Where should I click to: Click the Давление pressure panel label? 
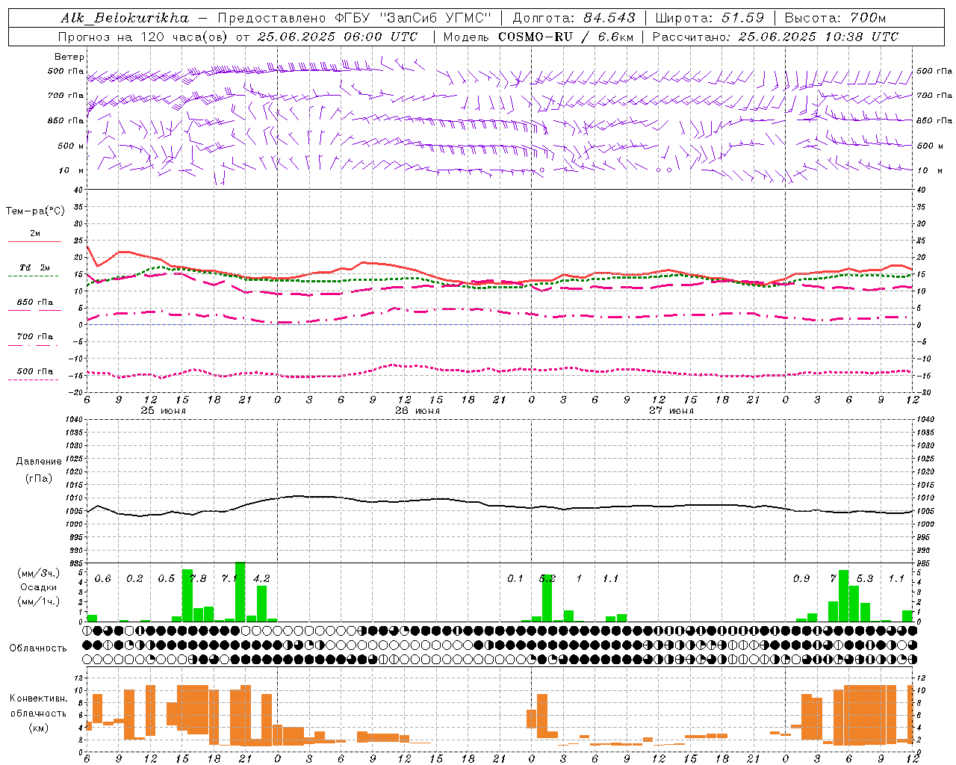click(x=39, y=462)
